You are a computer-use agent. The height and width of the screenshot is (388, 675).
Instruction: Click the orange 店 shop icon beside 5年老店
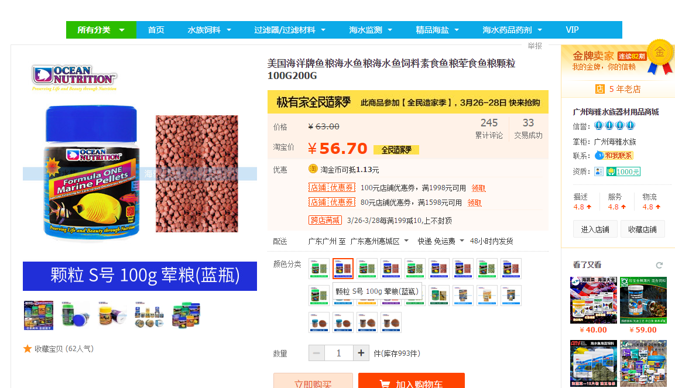(599, 89)
